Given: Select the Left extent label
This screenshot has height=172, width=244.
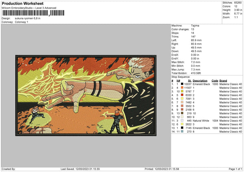Looking at the screenshot, I should click(x=174, y=40).
